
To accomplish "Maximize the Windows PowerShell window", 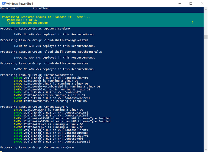I will click(191, 4).
